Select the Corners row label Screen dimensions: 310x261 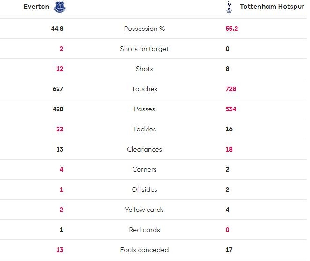[144, 169]
